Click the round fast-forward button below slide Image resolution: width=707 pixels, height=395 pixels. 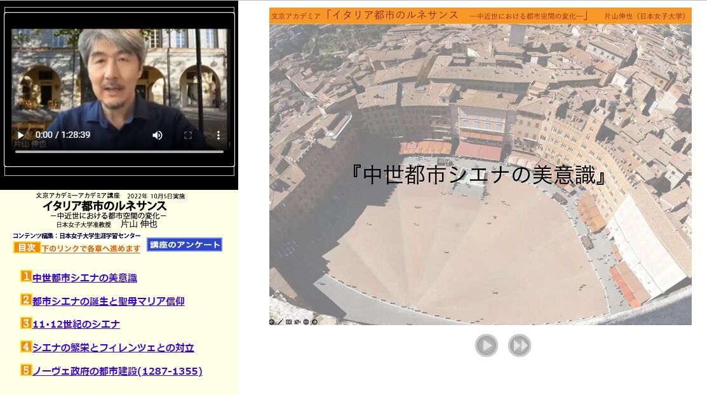point(520,345)
